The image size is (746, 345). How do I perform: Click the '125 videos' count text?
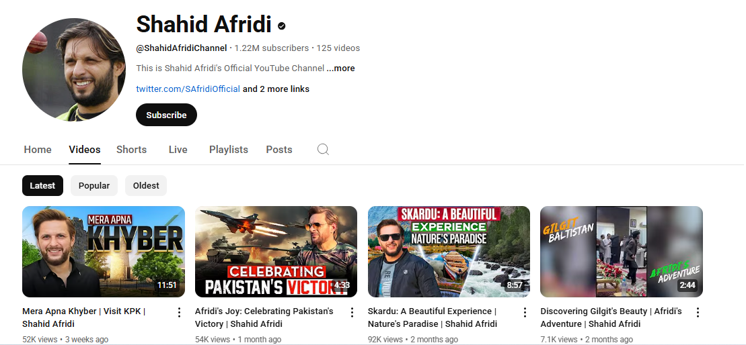point(338,48)
